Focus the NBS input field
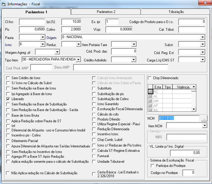Image resolution: width=212 pixels, height=184 pixels. pos(187,137)
